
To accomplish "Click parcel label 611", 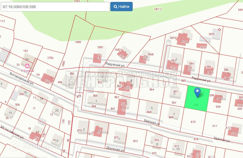I will point(215,126).
